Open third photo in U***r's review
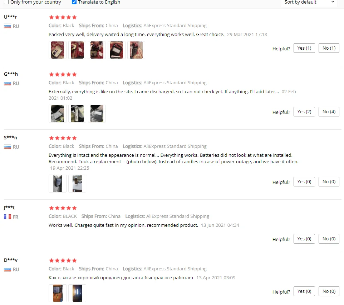Screen dimensions: 344x305 (97, 50)
